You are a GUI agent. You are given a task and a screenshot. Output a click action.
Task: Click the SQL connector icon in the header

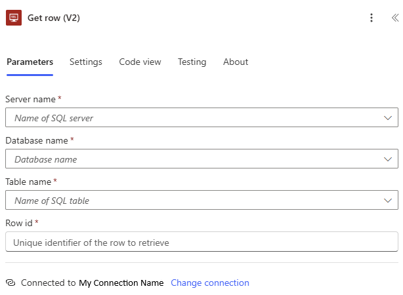pos(14,18)
